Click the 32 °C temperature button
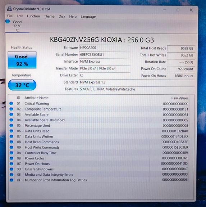 pos(22,85)
